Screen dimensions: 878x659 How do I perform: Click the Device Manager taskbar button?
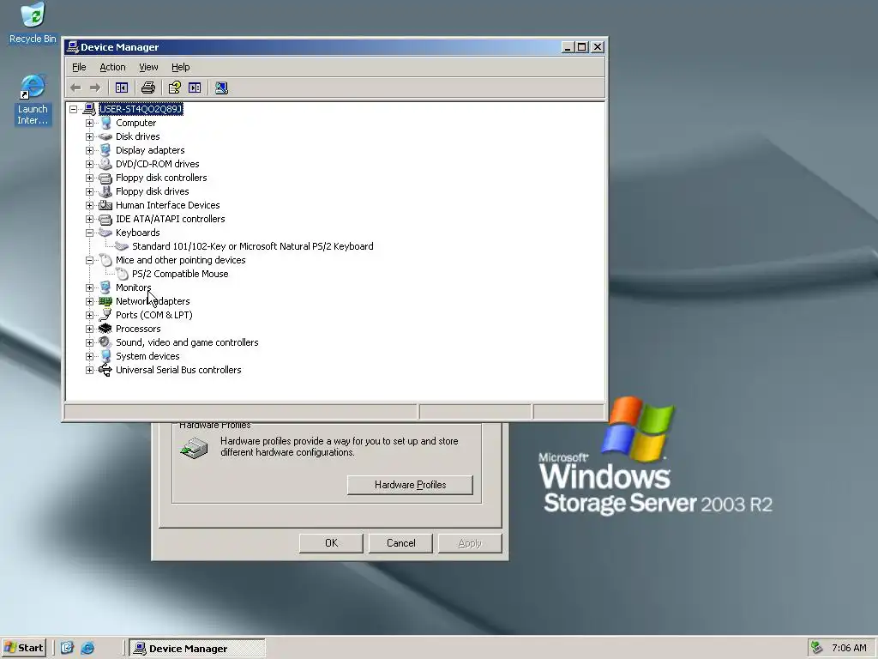(197, 649)
